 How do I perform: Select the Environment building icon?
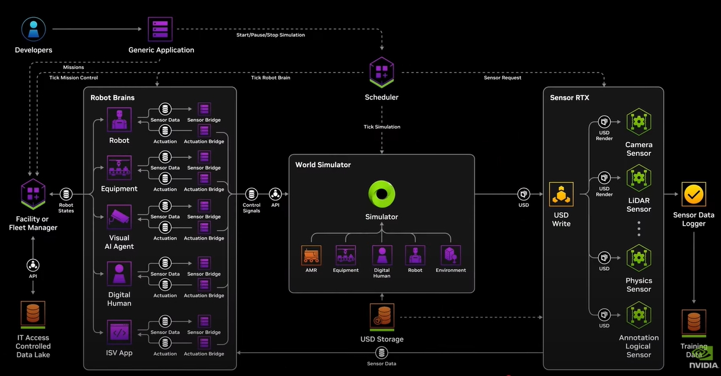click(x=451, y=255)
